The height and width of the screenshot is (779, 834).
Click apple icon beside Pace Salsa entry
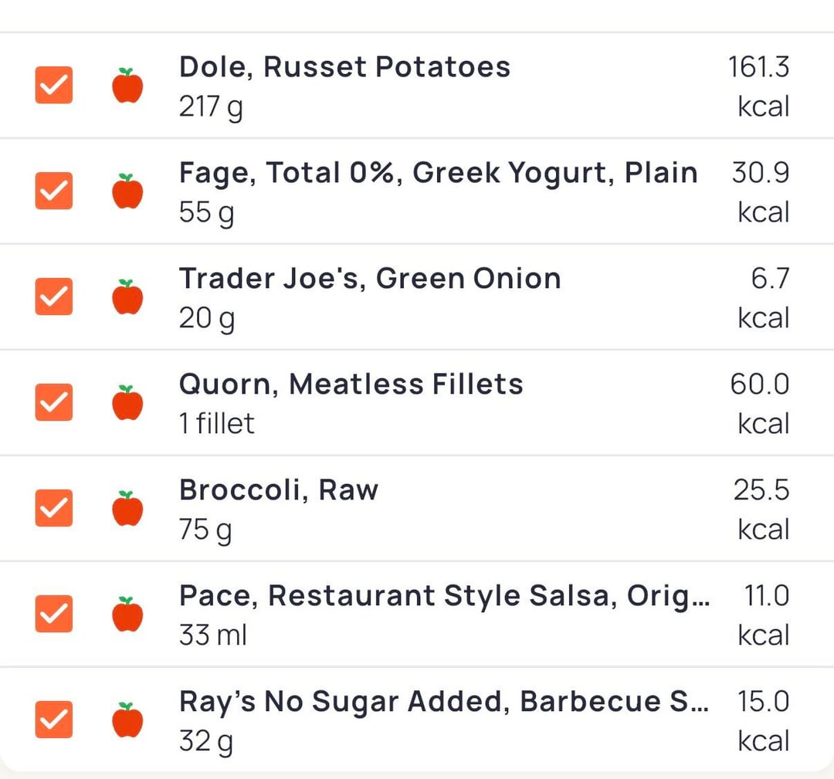coord(127,615)
